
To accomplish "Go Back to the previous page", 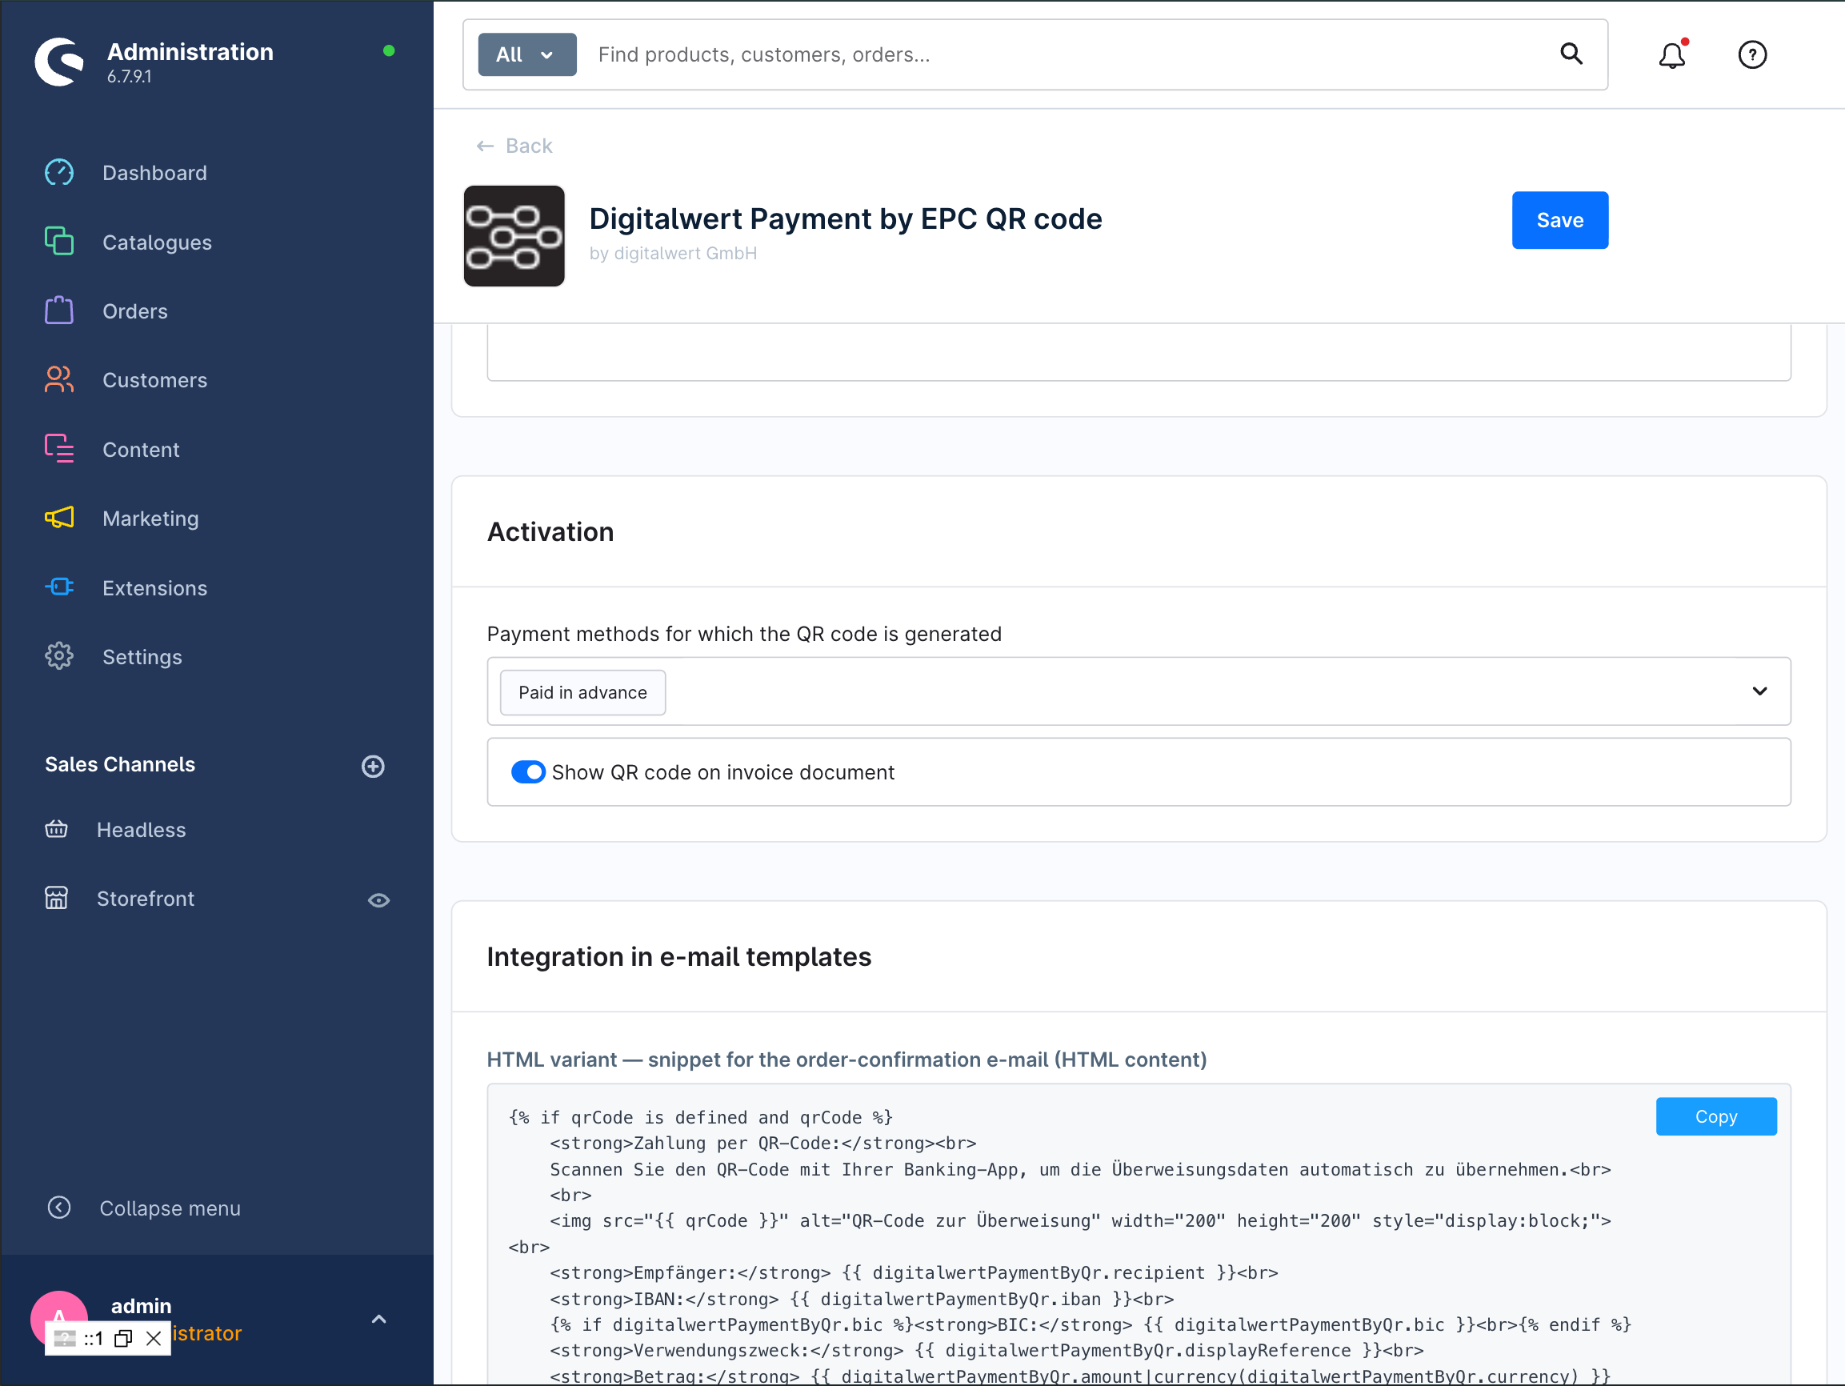I will point(514,146).
